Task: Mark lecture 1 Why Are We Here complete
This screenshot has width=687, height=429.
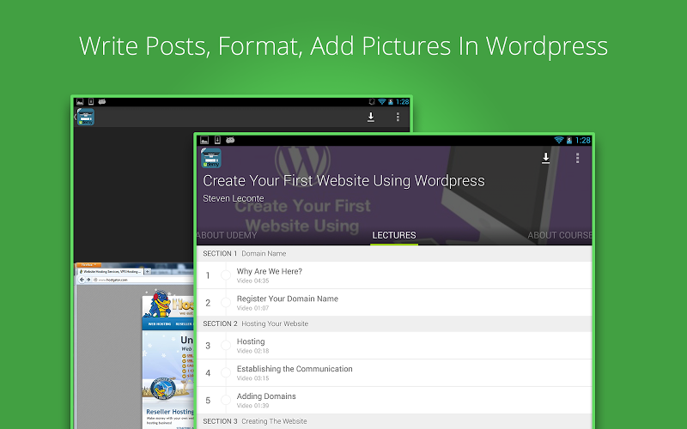Action: [x=226, y=275]
